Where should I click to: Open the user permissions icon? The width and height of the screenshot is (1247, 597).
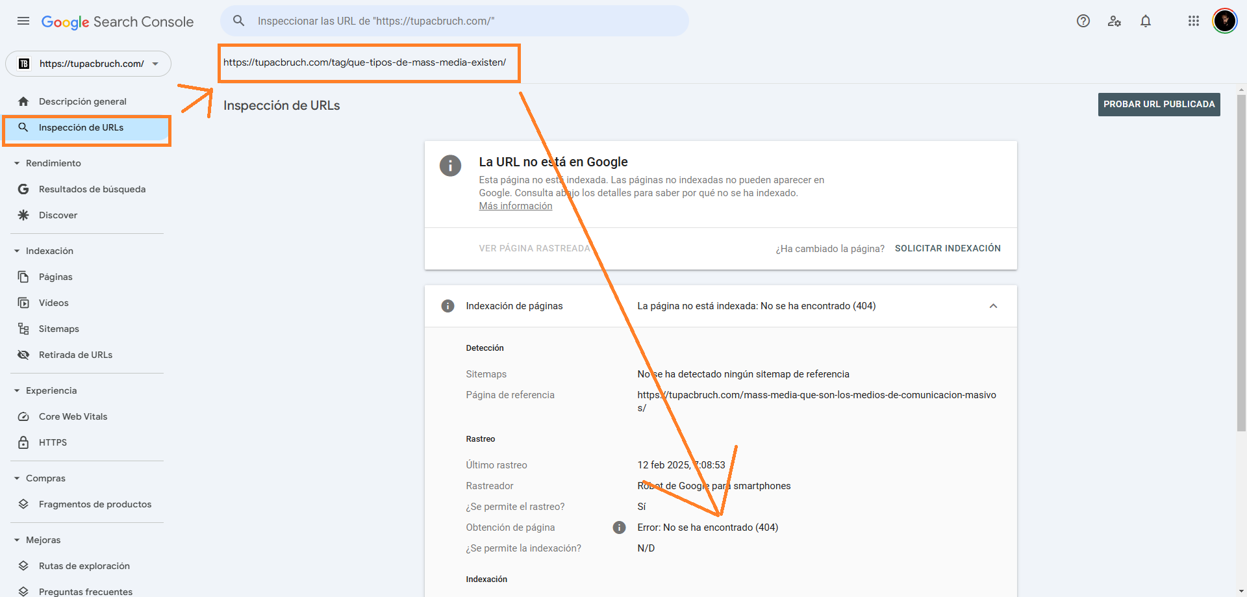[1115, 21]
